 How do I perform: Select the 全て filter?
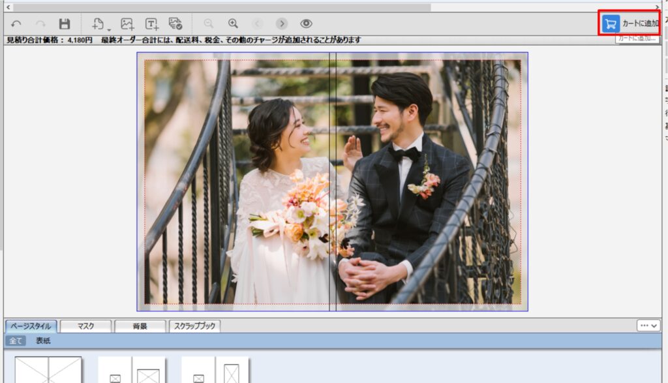point(16,341)
